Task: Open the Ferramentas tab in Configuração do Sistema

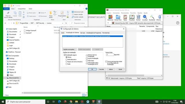Action: 106,33
